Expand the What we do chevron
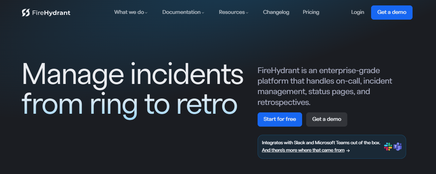Screen dimensions: 436x174 [146, 13]
